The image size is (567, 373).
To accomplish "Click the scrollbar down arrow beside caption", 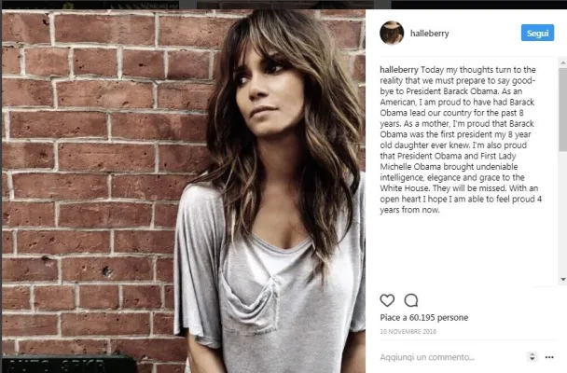I will tap(562, 280).
